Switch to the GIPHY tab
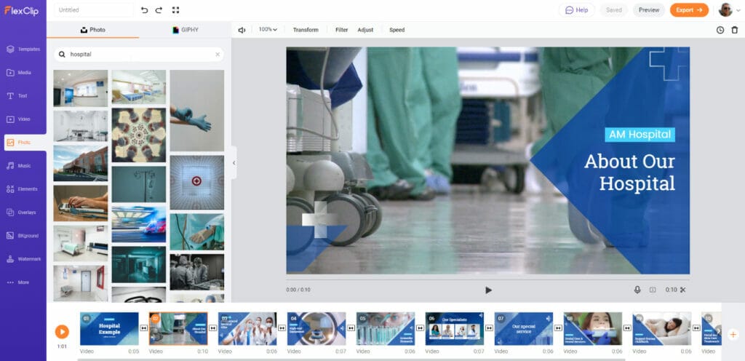 tap(186, 30)
